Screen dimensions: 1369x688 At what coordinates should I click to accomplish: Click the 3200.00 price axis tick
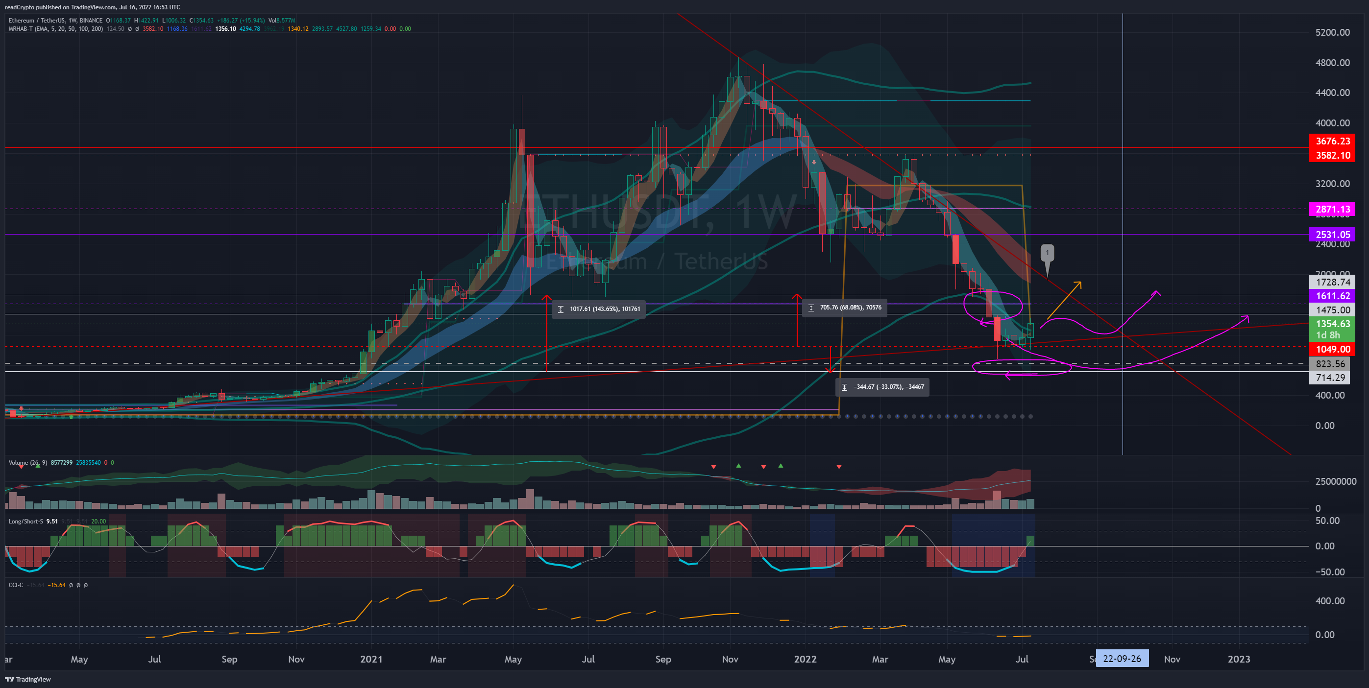(x=1332, y=184)
